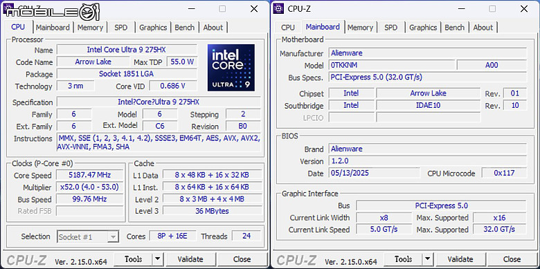Image resolution: width=540 pixels, height=269 pixels.
Task: Click Close button in right window
Action: [x=512, y=259]
